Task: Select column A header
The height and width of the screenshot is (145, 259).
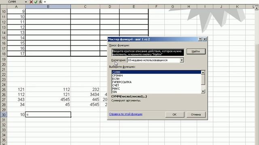Action: pos(16,7)
